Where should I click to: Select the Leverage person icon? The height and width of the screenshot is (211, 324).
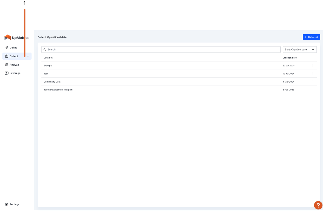[6, 73]
